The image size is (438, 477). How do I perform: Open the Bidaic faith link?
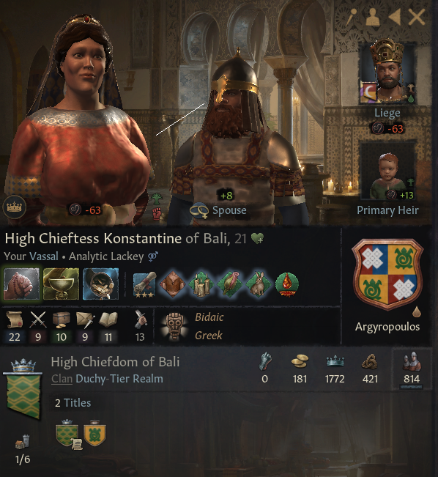click(209, 317)
